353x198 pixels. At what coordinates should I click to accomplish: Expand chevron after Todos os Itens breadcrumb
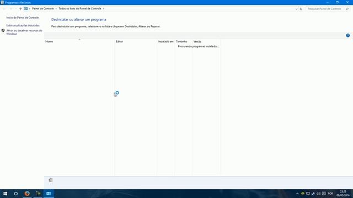pos(104,9)
